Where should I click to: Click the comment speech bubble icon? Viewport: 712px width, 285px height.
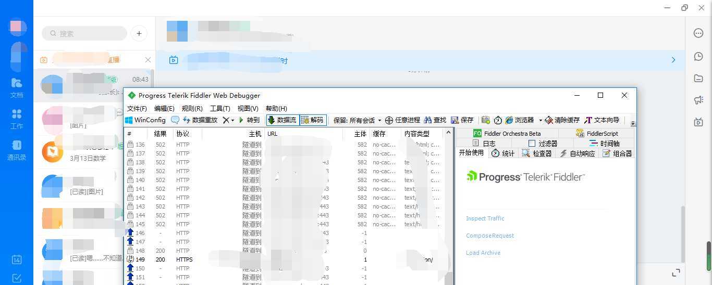[x=175, y=120]
